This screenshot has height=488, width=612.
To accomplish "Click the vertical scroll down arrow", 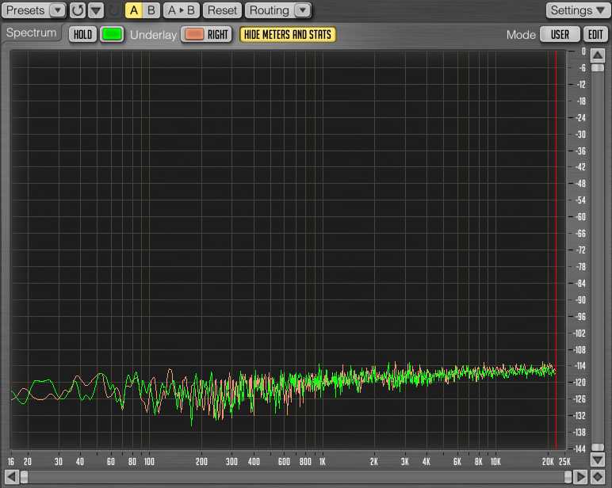I will pos(598,459).
